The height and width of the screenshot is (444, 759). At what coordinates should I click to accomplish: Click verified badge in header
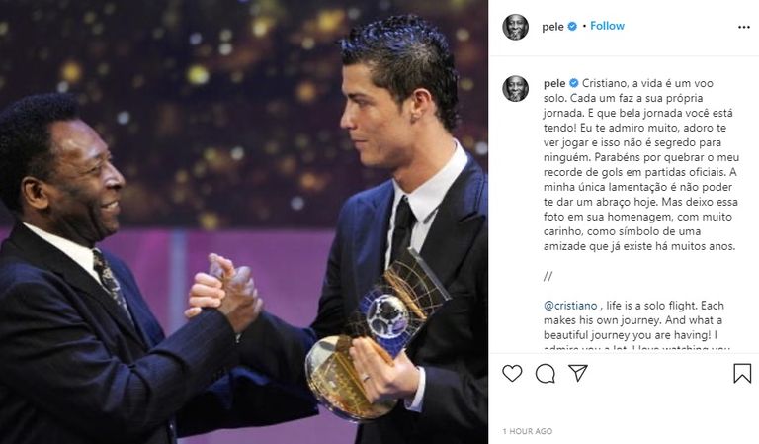pos(572,26)
